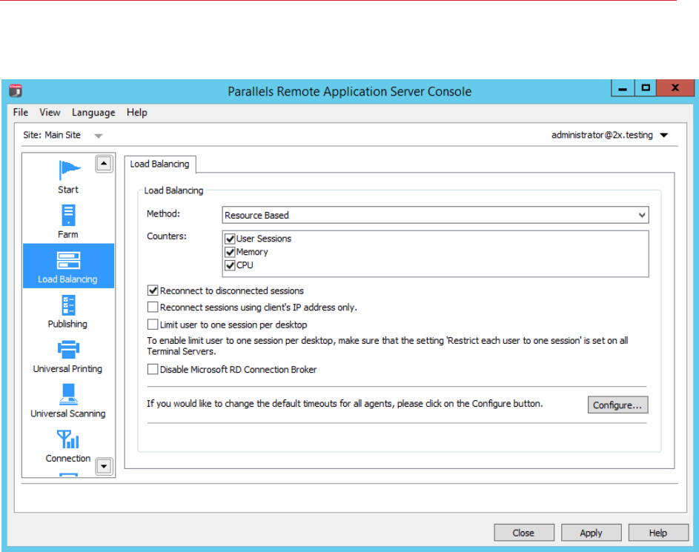The width and height of the screenshot is (699, 552).
Task: Click the Help button at bottom right
Action: pyautogui.click(x=658, y=533)
